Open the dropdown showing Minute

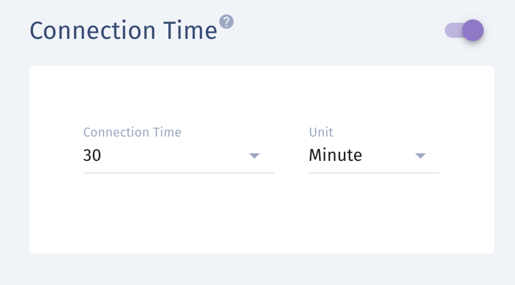pos(374,155)
